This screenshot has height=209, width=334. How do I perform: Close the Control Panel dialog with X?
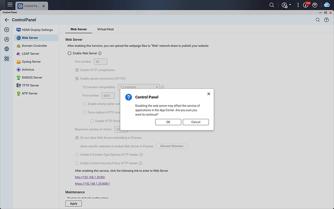point(209,94)
